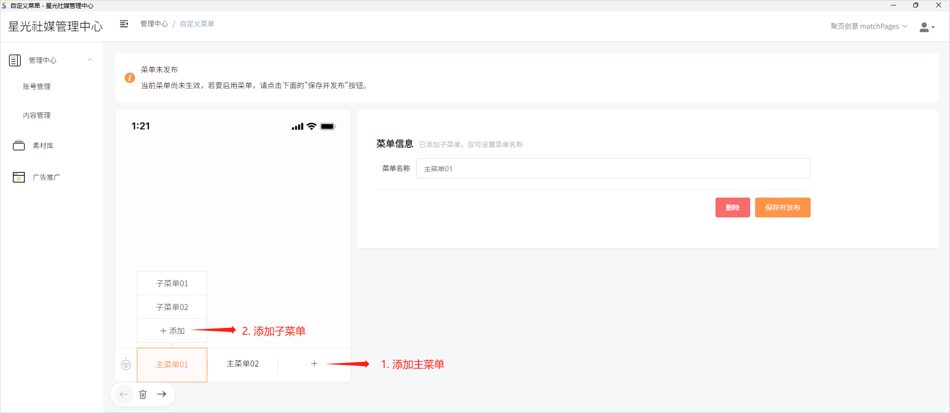Click the 管理中心 sidebar document icon
950x413 pixels.
click(15, 60)
